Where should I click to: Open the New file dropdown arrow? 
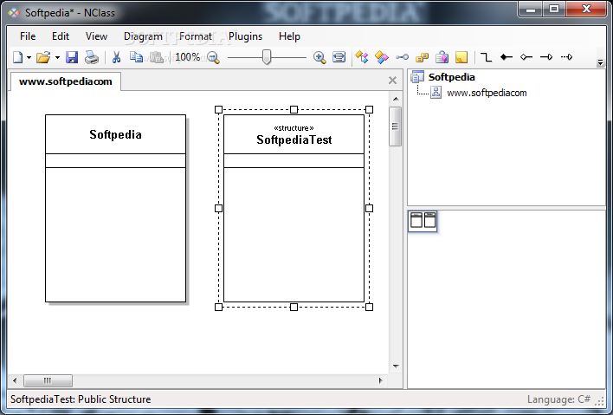point(29,58)
